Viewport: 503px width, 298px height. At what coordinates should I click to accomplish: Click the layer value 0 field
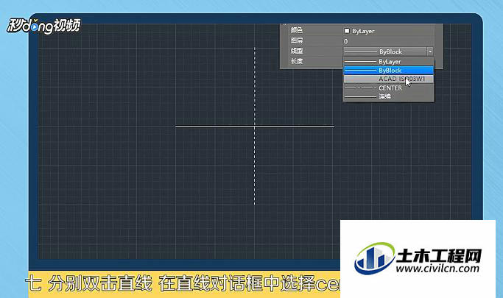(x=388, y=41)
